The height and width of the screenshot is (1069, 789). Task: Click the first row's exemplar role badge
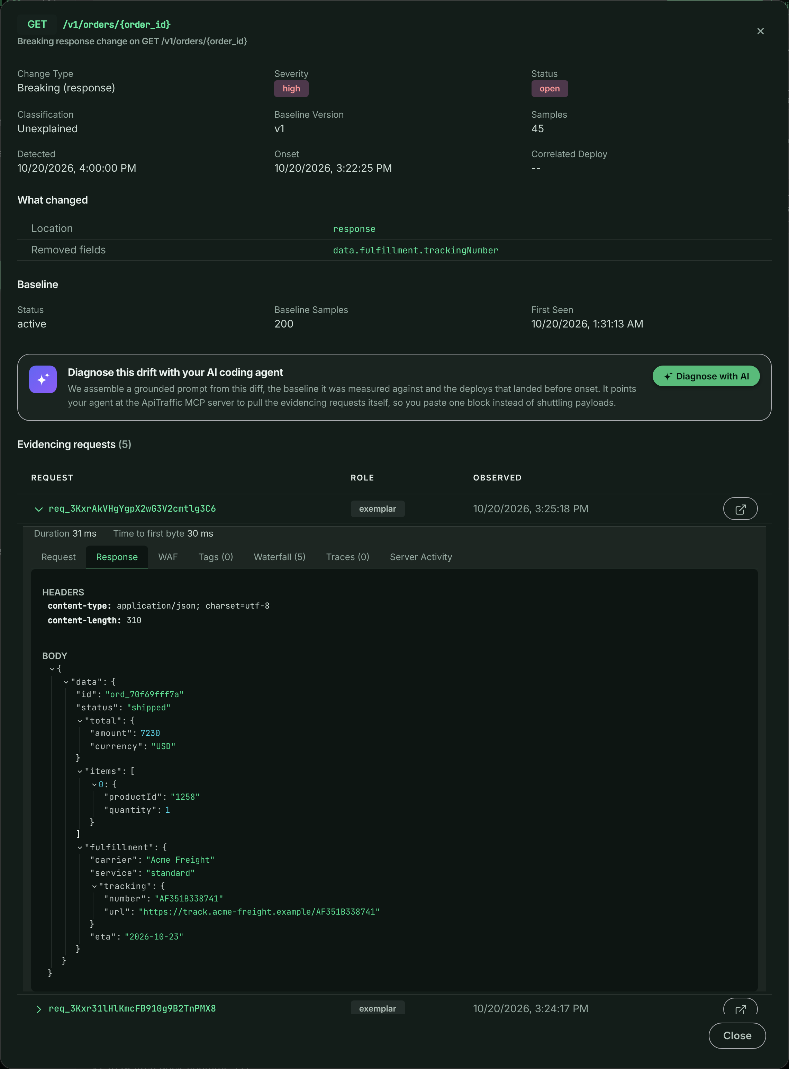coord(377,509)
